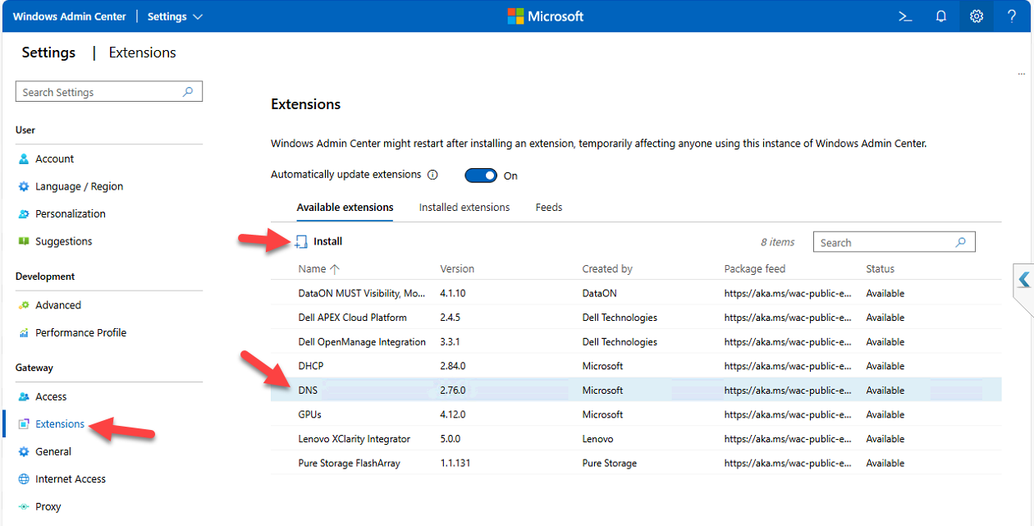Open the Feeds tab
The height and width of the screenshot is (526, 1034).
(x=549, y=208)
